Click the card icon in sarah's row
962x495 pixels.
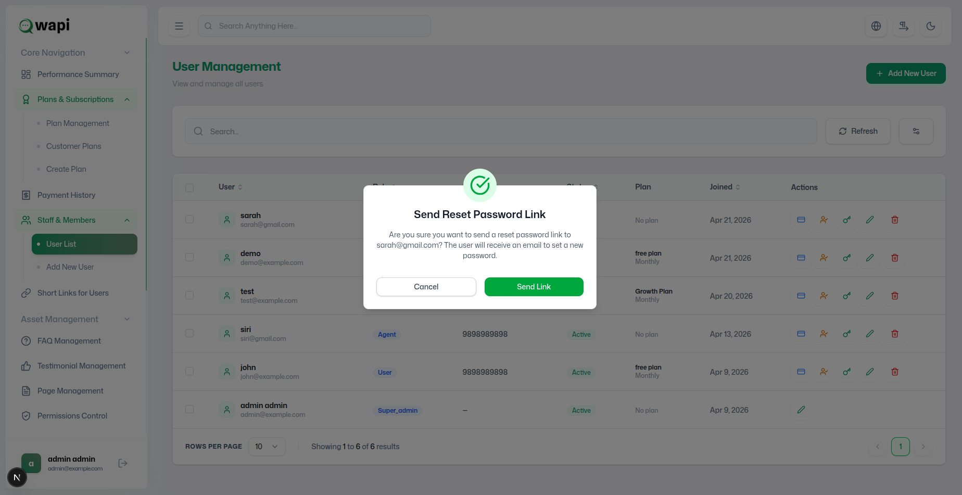pos(801,220)
